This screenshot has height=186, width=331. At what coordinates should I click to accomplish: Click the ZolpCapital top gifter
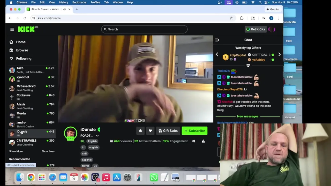(x=237, y=55)
